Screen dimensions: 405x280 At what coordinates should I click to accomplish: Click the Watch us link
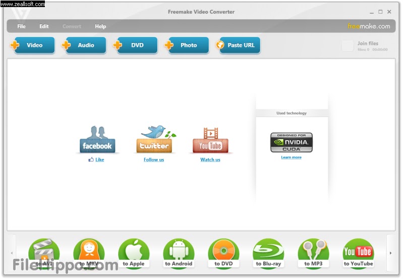click(x=210, y=159)
